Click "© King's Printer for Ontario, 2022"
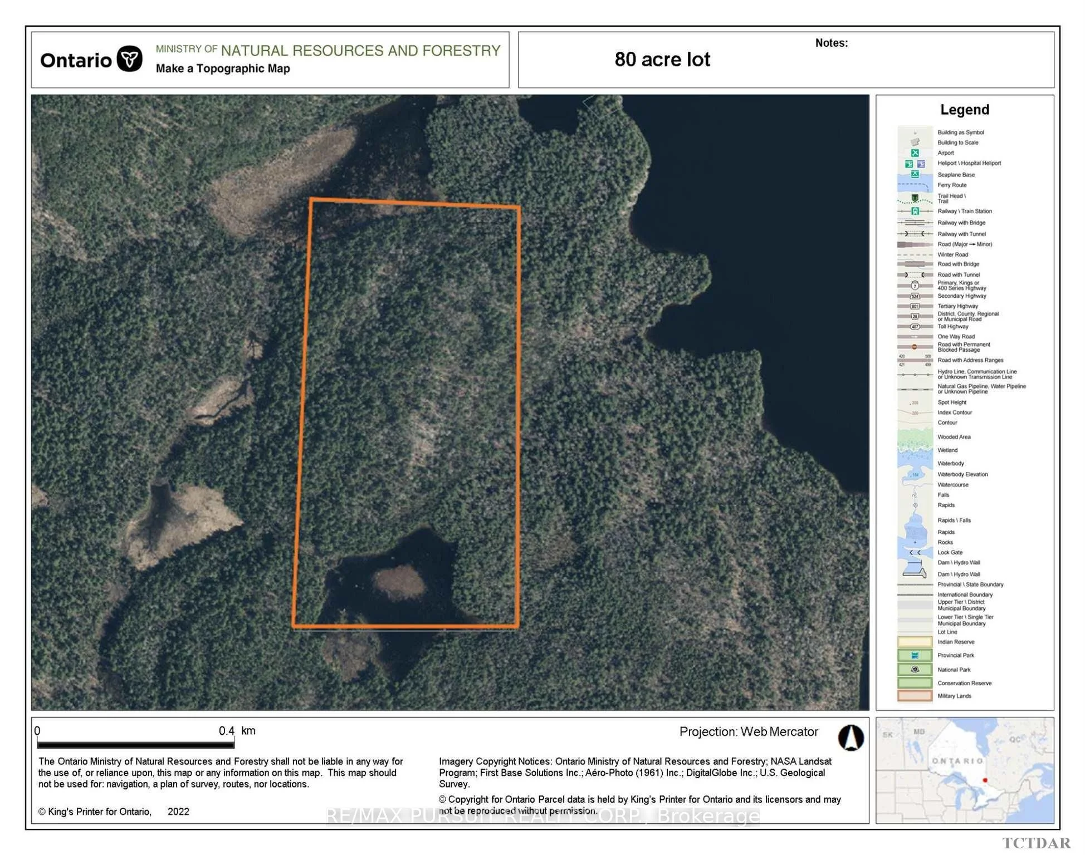This screenshot has width=1085, height=855. coord(114,812)
